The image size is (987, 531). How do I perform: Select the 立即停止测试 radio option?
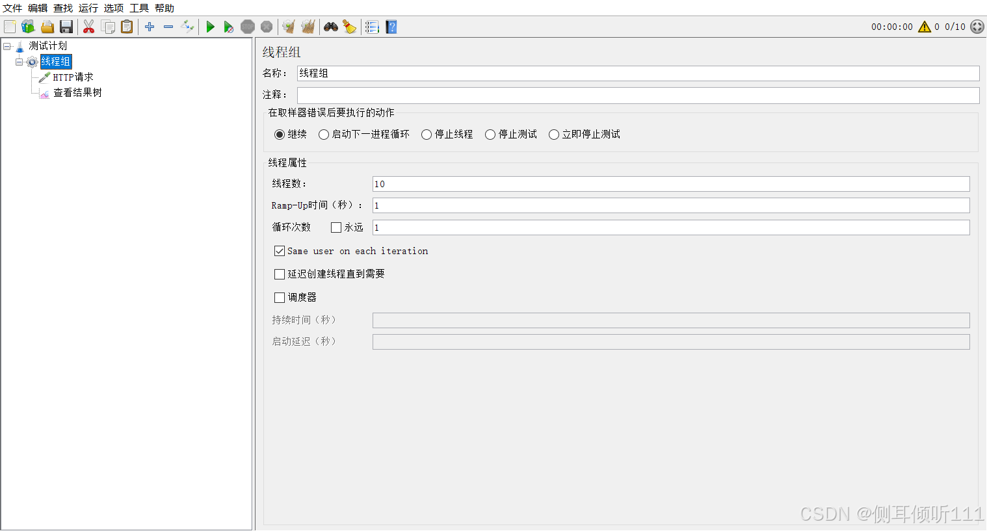coord(554,135)
